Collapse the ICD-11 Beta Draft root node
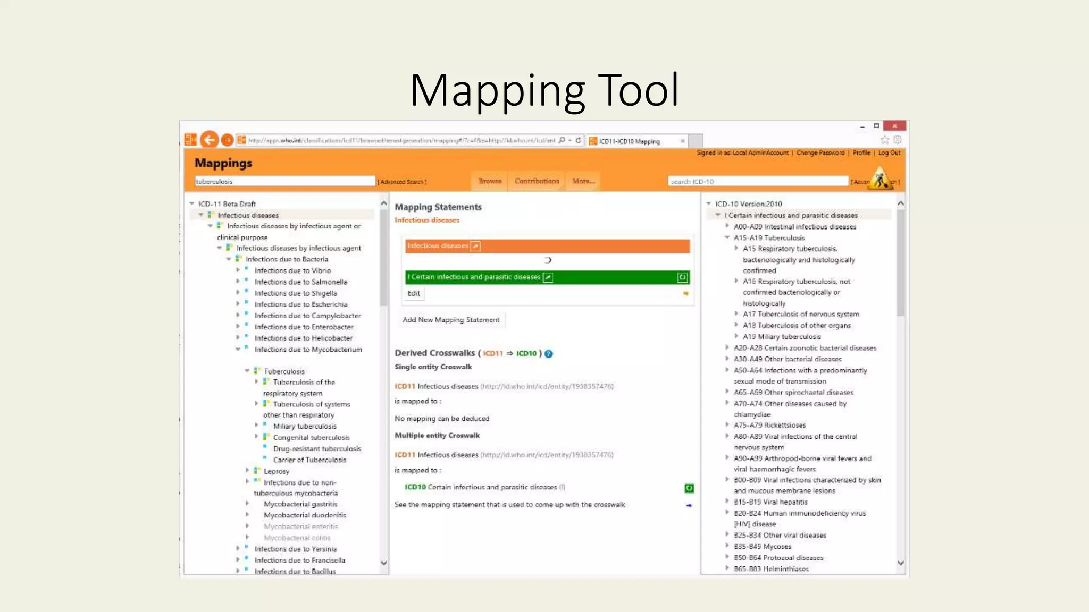The width and height of the screenshot is (1089, 612). coord(192,204)
